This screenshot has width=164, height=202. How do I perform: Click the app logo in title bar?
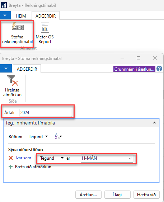point(4,5)
